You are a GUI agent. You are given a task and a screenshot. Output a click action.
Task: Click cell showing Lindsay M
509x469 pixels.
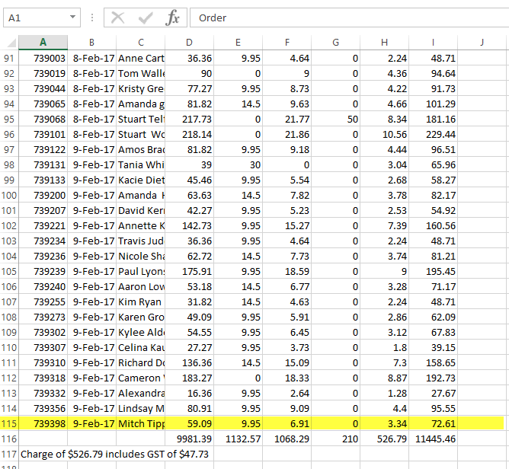tap(140, 409)
